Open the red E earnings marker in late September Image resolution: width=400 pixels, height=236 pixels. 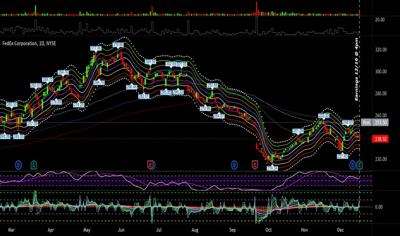click(x=255, y=165)
